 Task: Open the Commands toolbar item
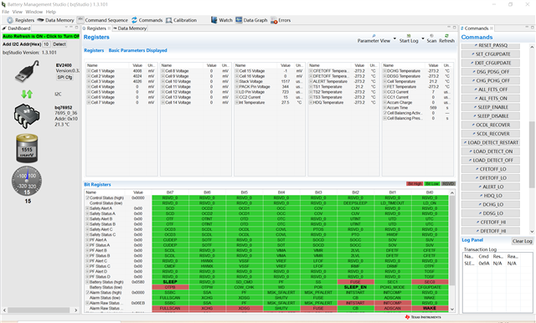147,20
